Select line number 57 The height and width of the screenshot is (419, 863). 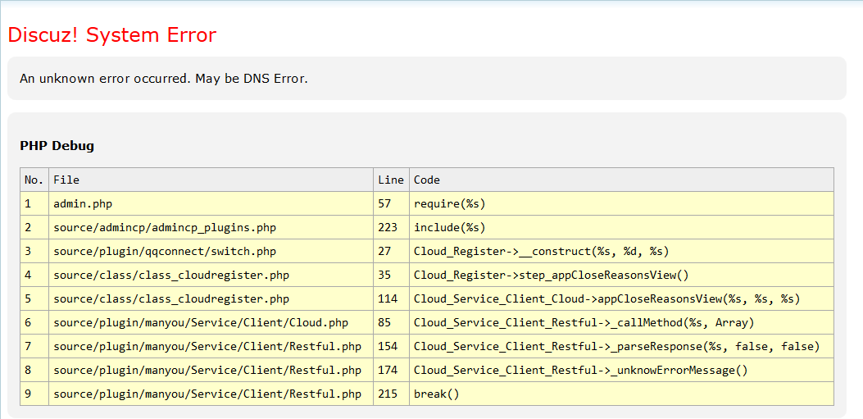391,203
